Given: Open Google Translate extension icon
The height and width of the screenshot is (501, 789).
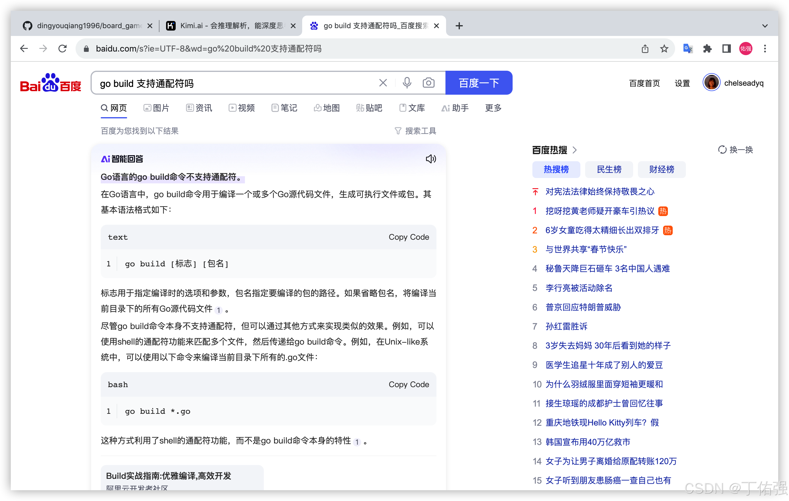Looking at the screenshot, I should pos(688,49).
